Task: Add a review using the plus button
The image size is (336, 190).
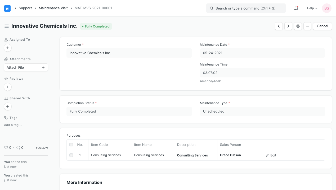Action: pyautogui.click(x=8, y=87)
